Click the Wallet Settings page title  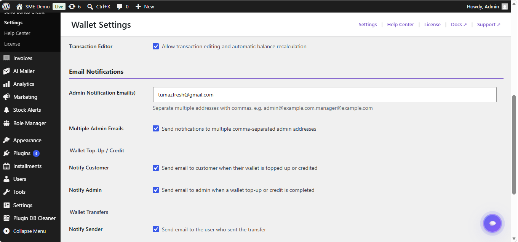click(101, 25)
